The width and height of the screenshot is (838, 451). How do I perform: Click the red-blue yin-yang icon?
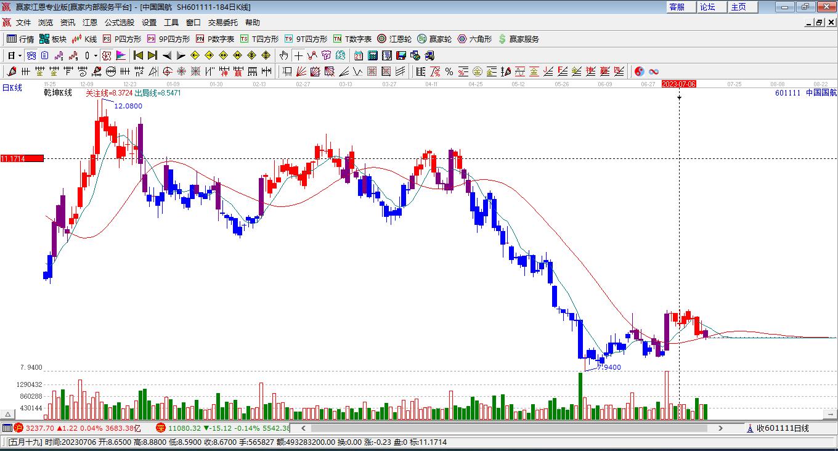640,71
